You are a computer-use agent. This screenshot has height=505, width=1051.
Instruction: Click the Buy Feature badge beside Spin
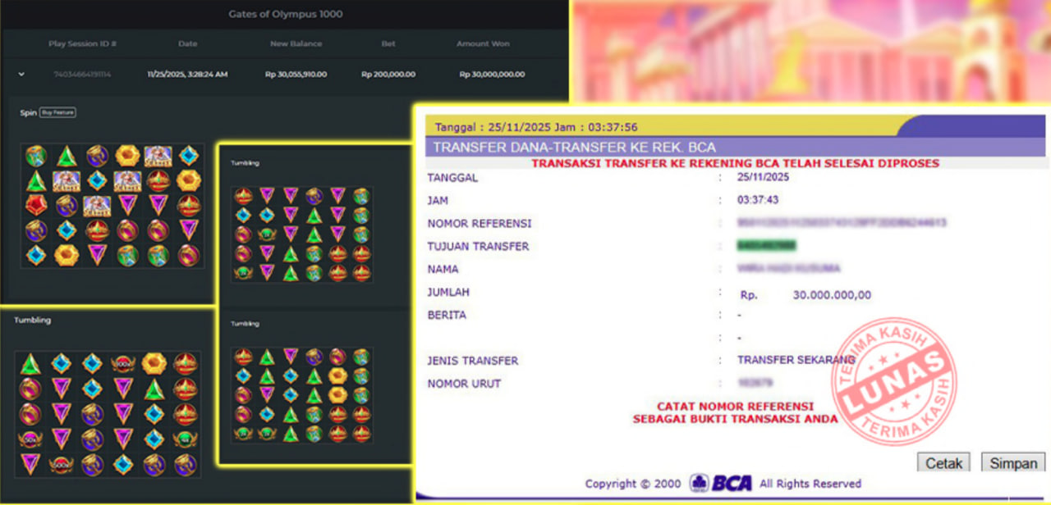click(57, 112)
